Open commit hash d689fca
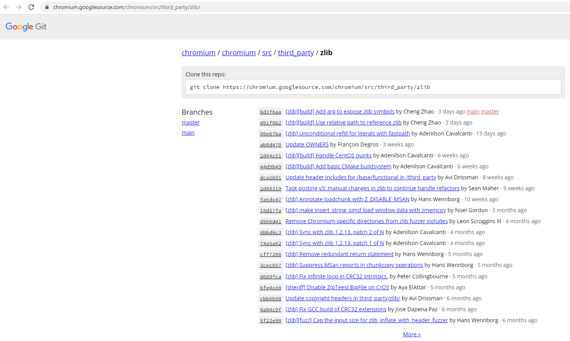The image size is (570, 341). click(271, 276)
